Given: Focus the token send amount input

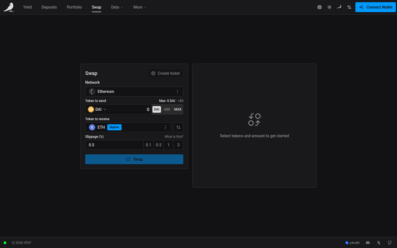Looking at the screenshot, I should (130, 109).
